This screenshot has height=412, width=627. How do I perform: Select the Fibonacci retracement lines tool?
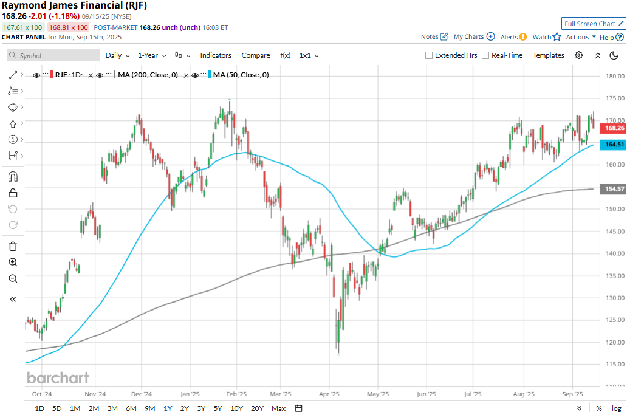click(13, 91)
